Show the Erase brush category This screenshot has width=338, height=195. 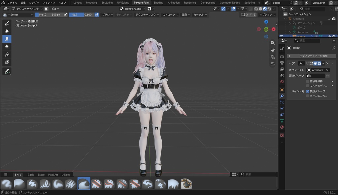click(x=41, y=175)
